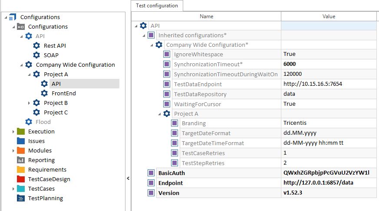Click the purple square beside WaitingForCursor

click(x=167, y=104)
